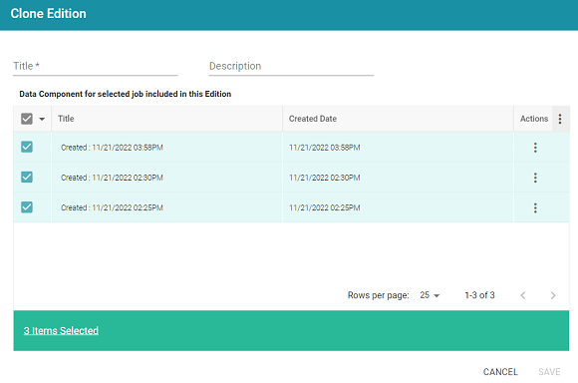Go to previous page of results
Image resolution: width=578 pixels, height=383 pixels.
[x=523, y=295]
